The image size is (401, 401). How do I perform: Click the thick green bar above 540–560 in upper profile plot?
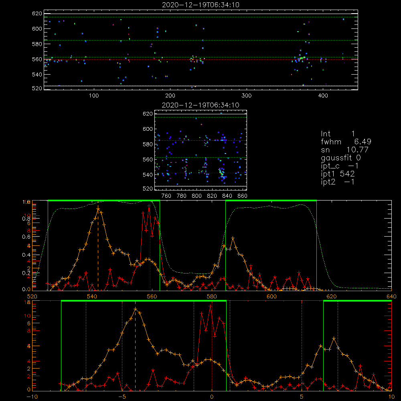(104, 201)
